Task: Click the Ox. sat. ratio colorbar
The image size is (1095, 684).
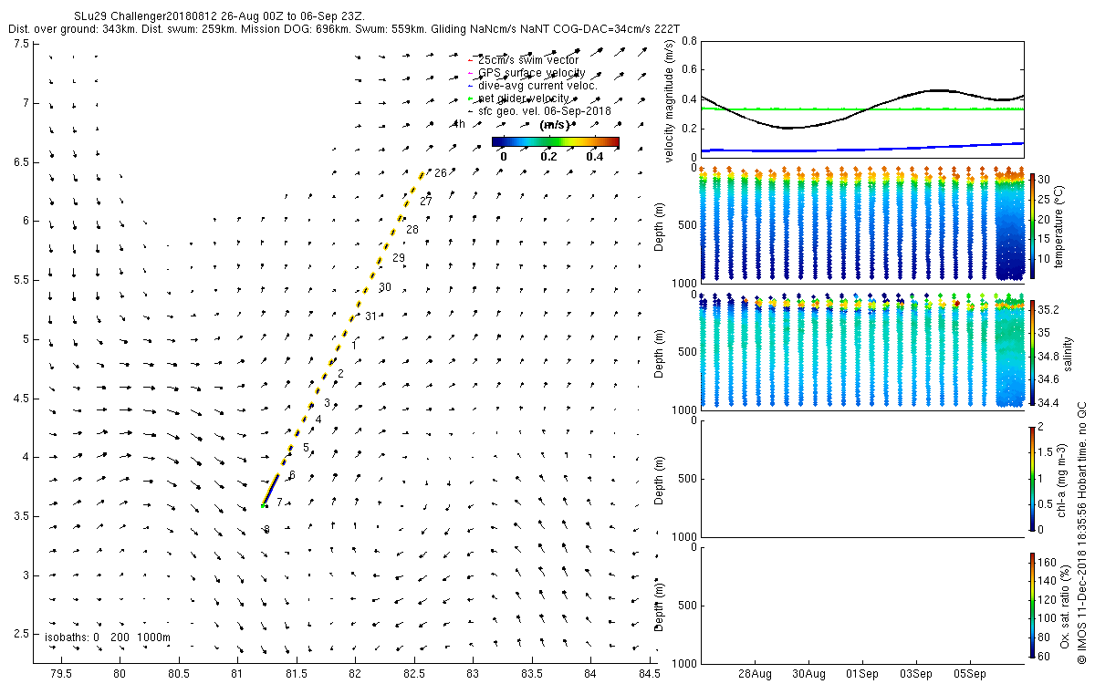Action: coord(1032,605)
